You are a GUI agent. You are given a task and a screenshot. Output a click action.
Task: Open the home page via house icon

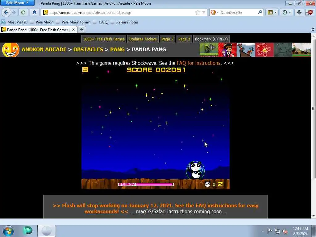[35, 12]
